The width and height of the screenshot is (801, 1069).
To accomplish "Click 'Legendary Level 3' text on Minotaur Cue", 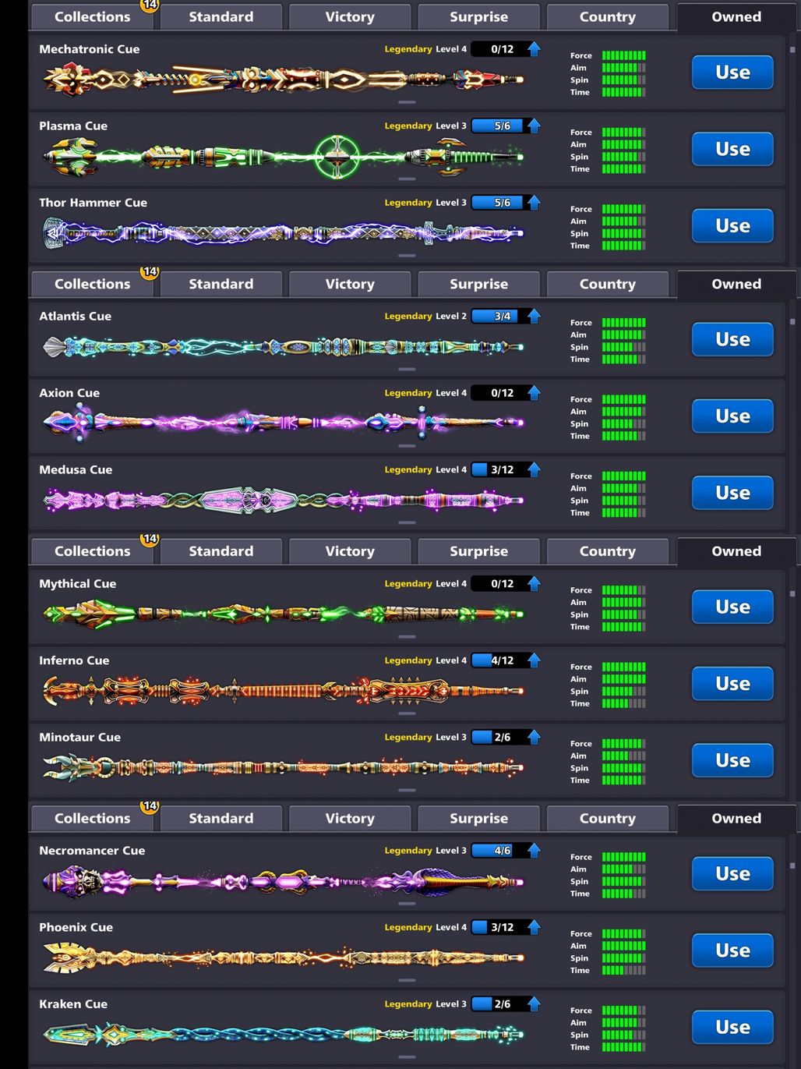I will [425, 738].
